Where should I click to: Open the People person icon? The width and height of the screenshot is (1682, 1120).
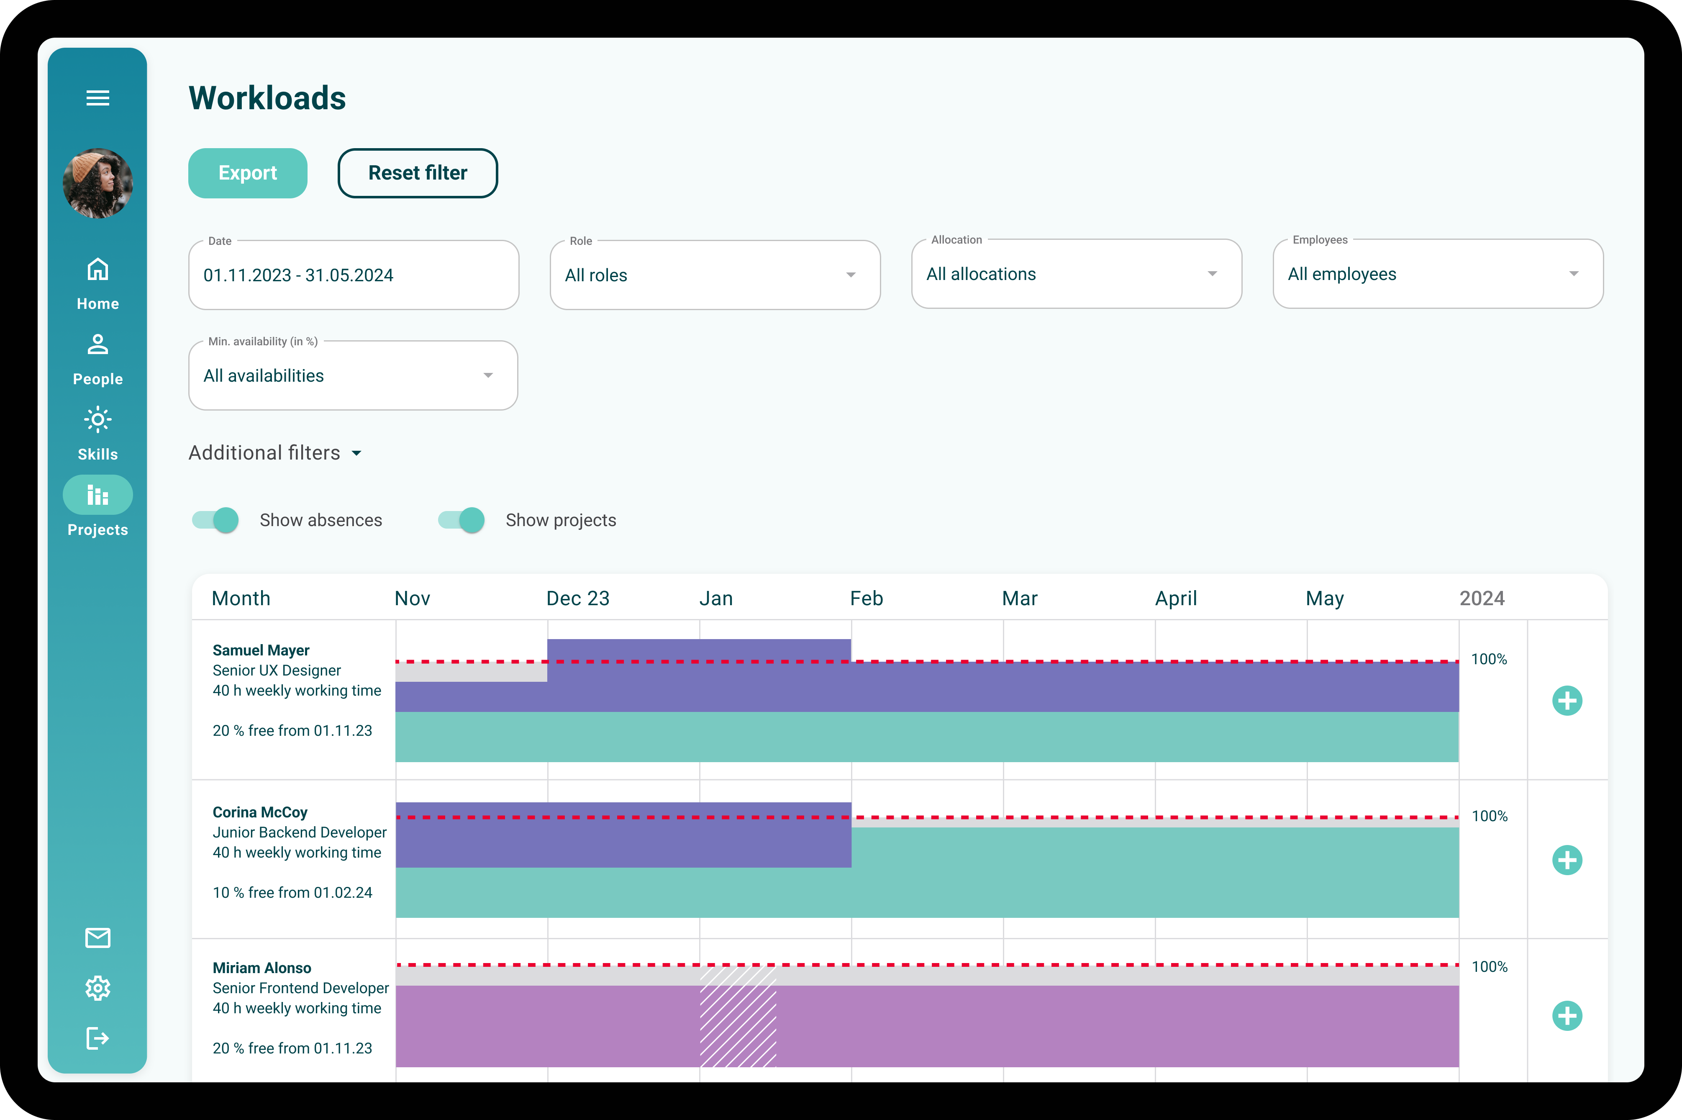coord(98,345)
